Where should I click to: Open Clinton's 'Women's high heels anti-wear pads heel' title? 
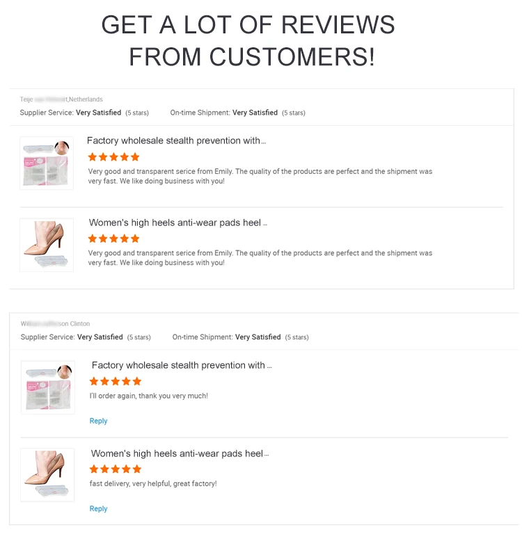(180, 453)
